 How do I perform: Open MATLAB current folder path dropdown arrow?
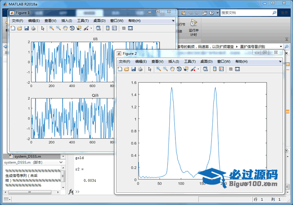point(281,46)
